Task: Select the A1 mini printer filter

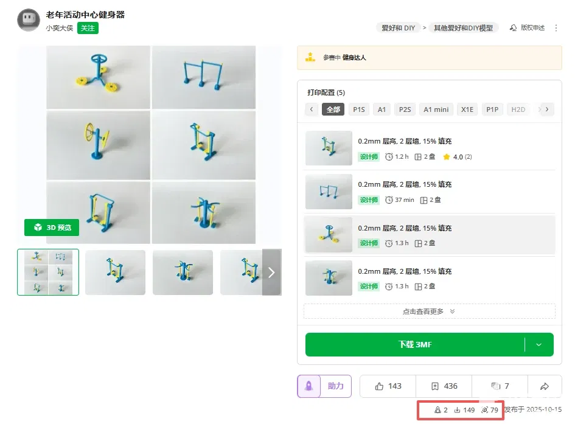Action: [x=436, y=109]
